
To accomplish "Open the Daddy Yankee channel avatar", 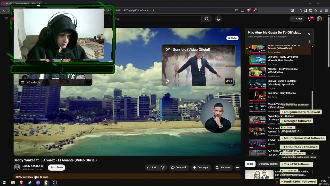I will click(17, 167).
